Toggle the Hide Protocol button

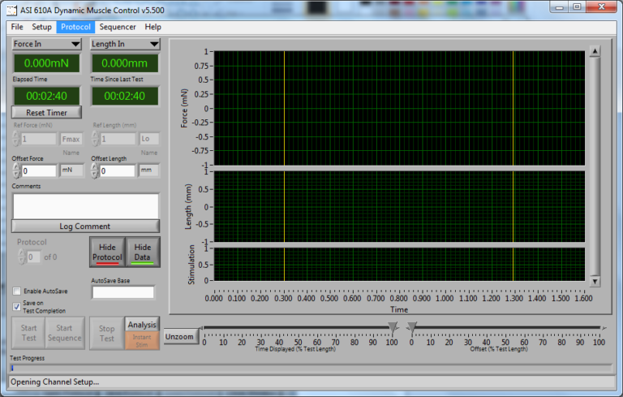(107, 252)
